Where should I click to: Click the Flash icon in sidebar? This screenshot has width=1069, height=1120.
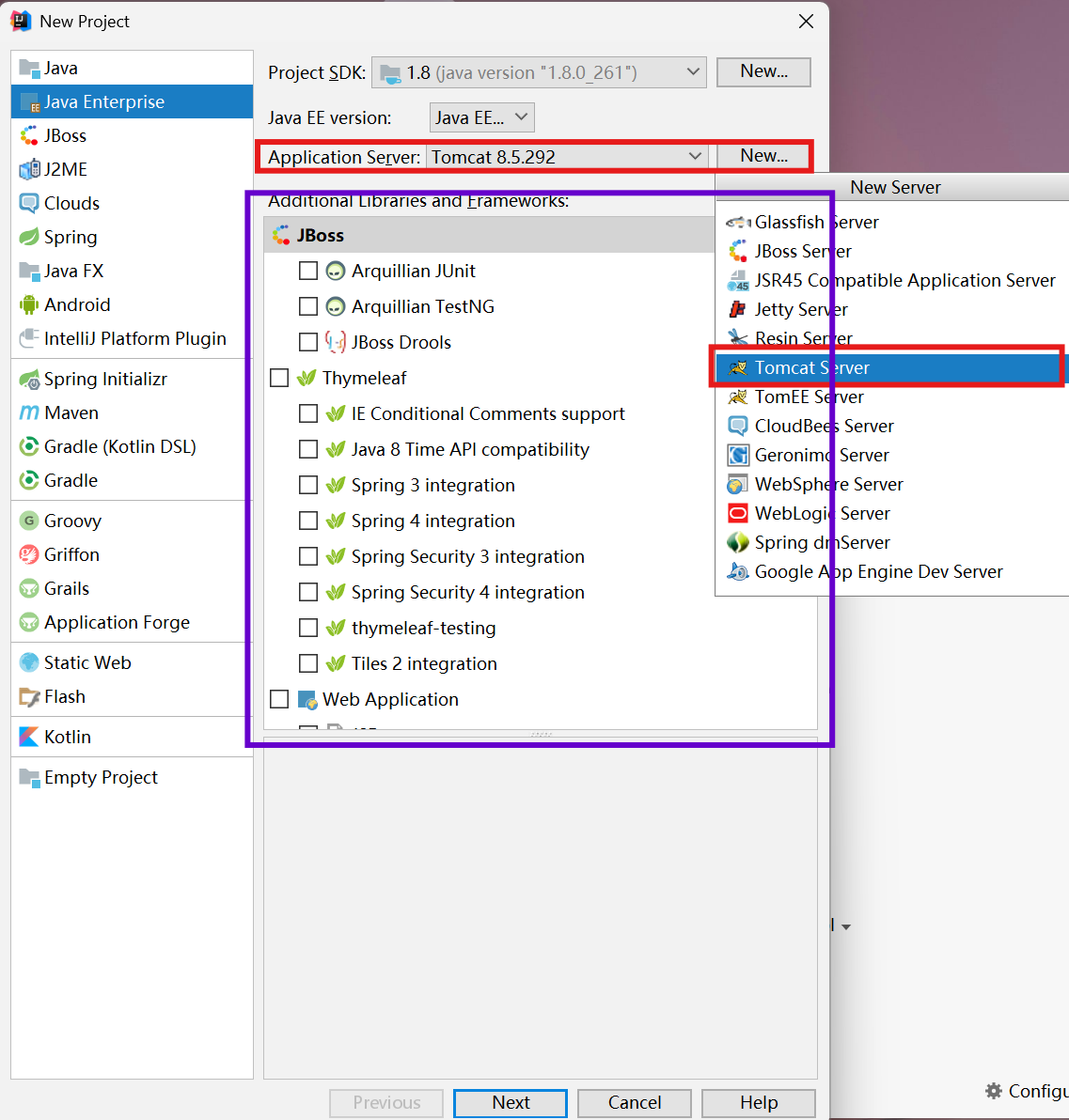click(29, 696)
